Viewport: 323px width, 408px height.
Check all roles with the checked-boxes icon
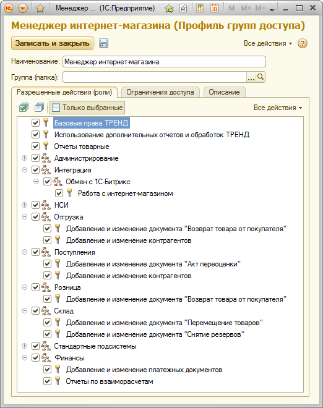[24, 108]
